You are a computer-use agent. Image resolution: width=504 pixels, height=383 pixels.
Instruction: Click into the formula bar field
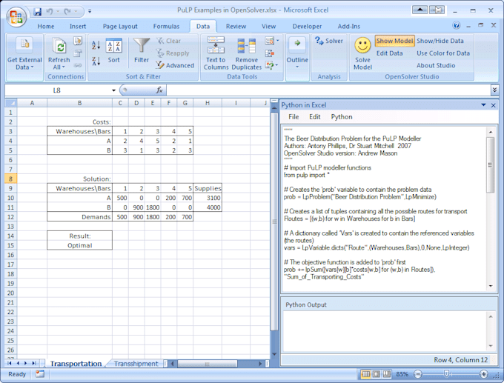tap(328, 90)
